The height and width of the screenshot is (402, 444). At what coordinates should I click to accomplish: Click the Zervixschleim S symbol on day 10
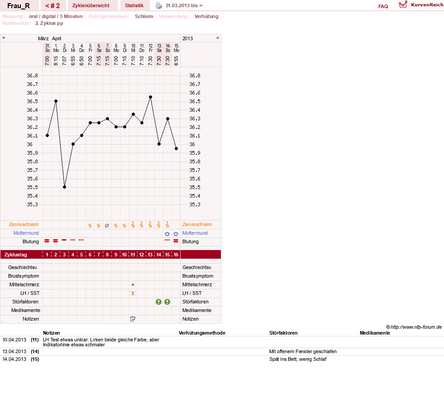pos(124,226)
